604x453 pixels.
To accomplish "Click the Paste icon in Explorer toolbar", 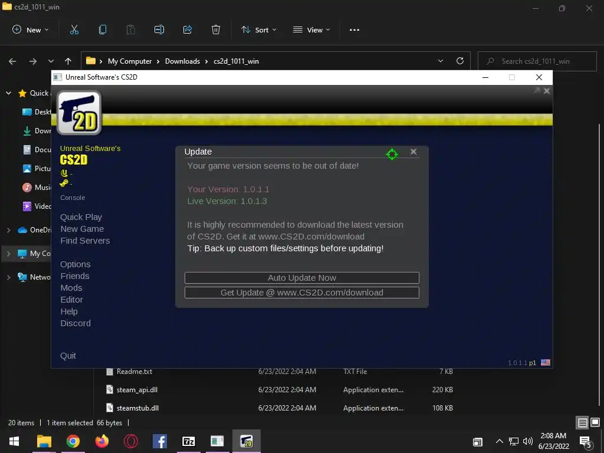I will click(131, 29).
